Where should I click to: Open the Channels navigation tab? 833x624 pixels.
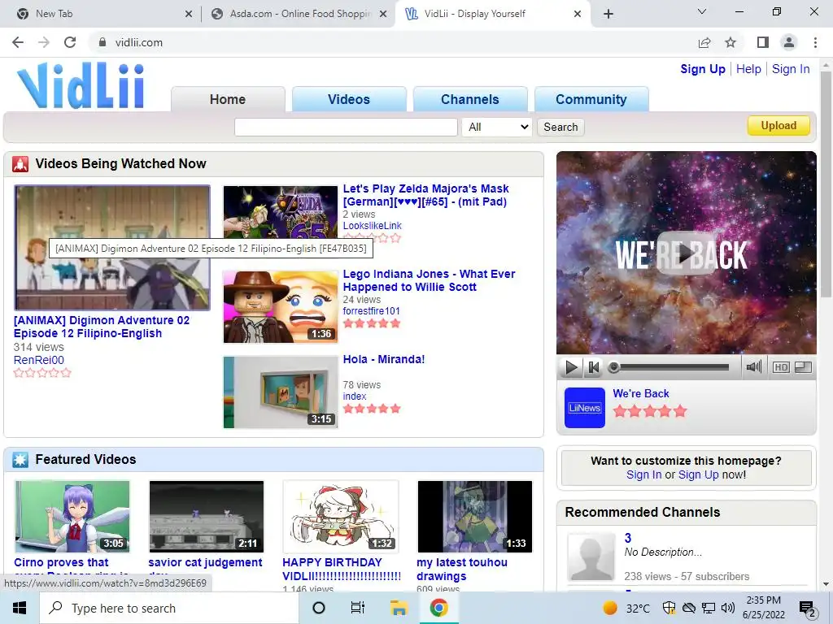[x=470, y=99]
